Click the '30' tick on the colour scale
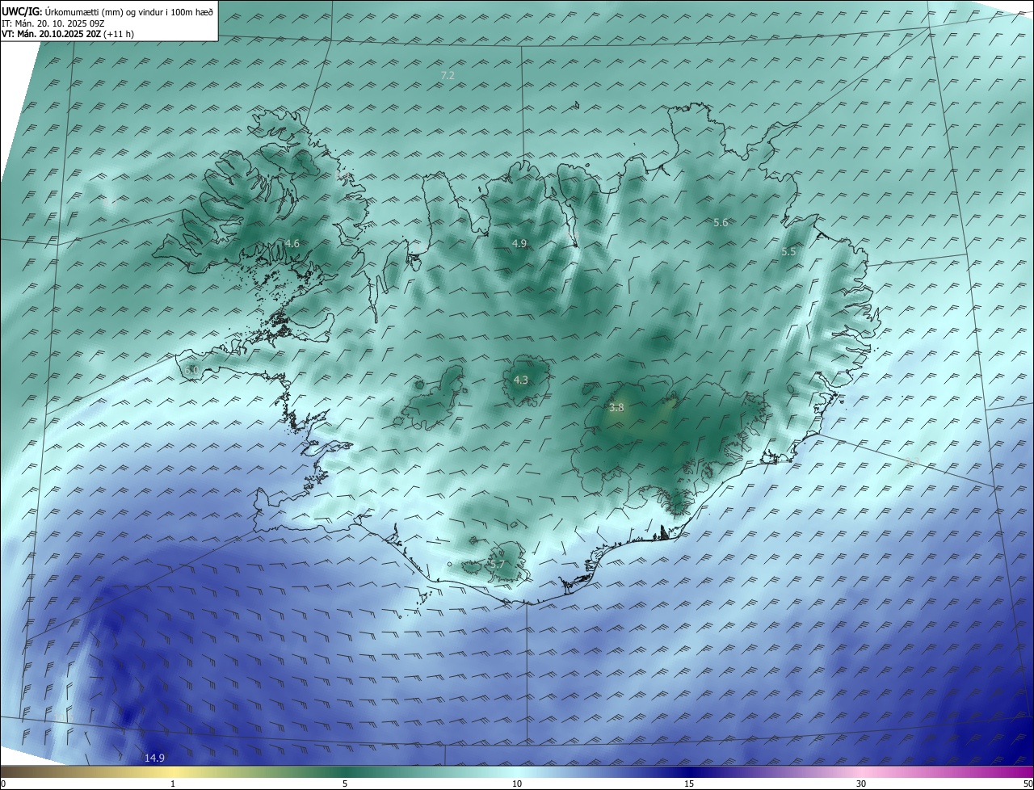The width and height of the screenshot is (1034, 790). [861, 784]
